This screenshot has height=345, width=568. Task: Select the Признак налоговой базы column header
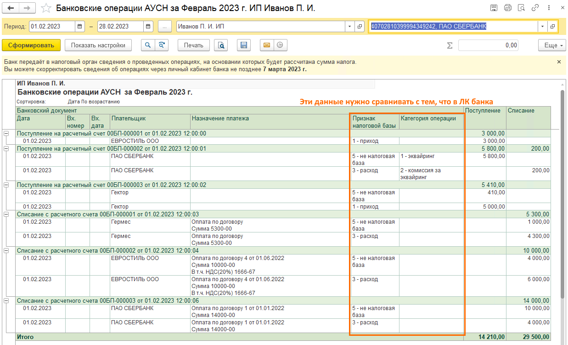375,122
